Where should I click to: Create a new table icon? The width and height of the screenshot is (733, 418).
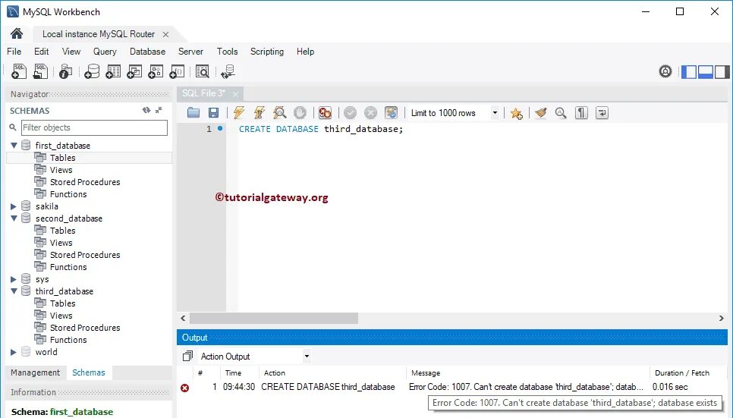pyautogui.click(x=113, y=71)
